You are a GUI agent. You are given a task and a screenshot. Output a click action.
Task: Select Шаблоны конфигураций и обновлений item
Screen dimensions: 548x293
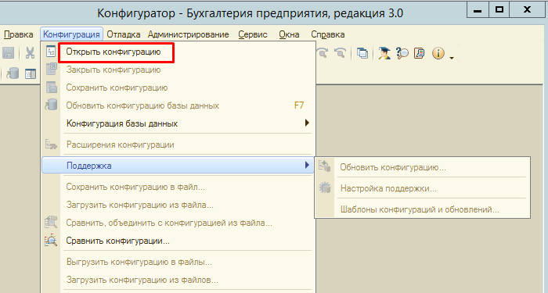tap(423, 209)
